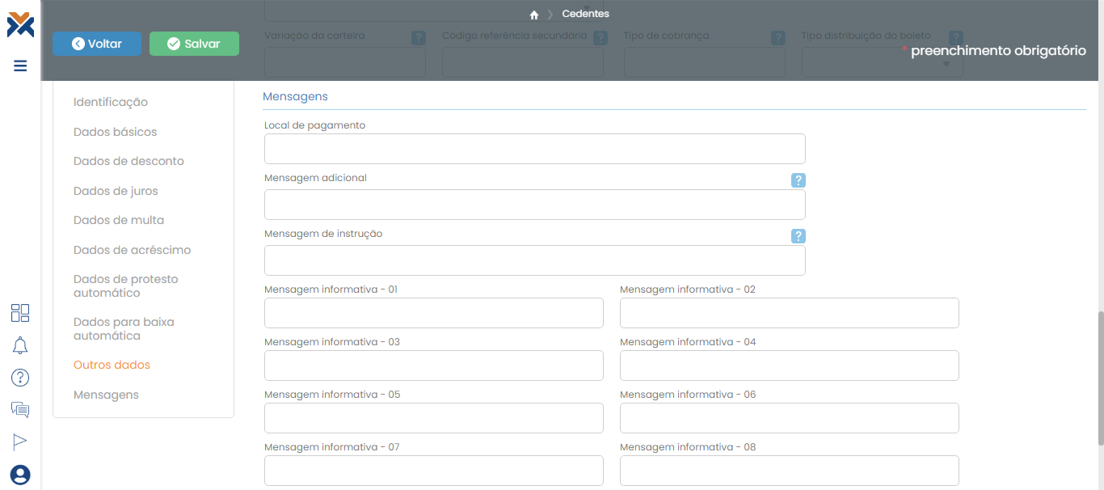The width and height of the screenshot is (1104, 490).
Task: Click the dashboard grid icon
Action: click(20, 313)
